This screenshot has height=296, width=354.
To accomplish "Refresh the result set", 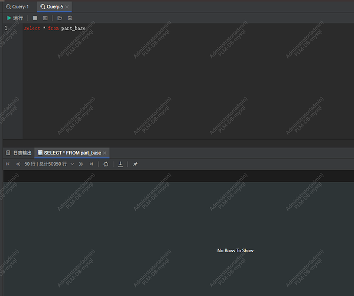I will [x=106, y=164].
